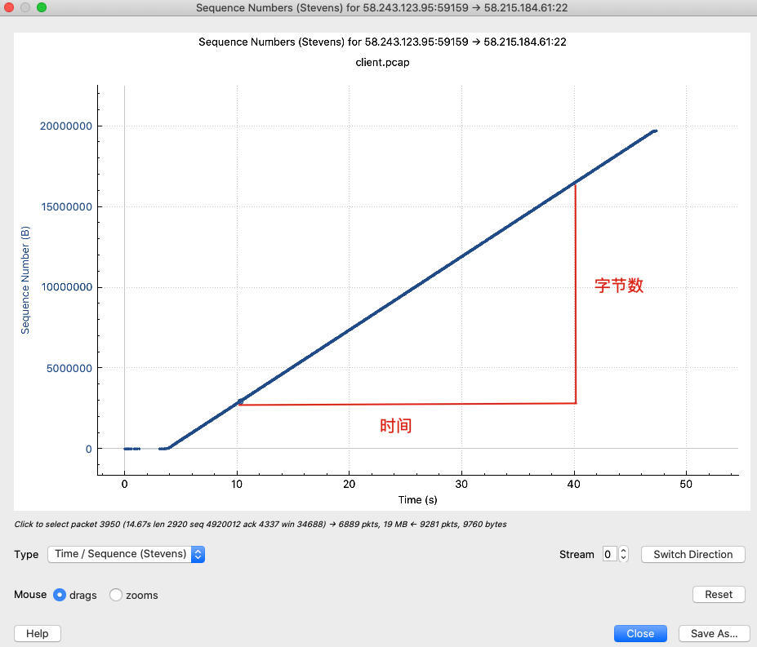Click Save As... to export graph
Image resolution: width=757 pixels, height=647 pixels.
pos(714,633)
